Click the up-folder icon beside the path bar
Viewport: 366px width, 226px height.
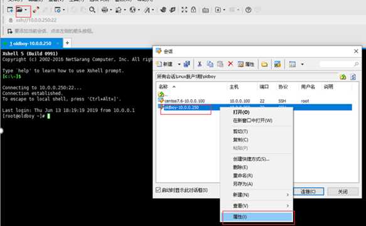pyautogui.click(x=343, y=77)
